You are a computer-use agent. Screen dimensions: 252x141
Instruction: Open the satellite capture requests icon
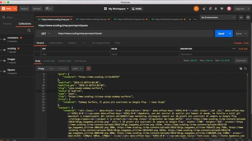coord(204,9)
